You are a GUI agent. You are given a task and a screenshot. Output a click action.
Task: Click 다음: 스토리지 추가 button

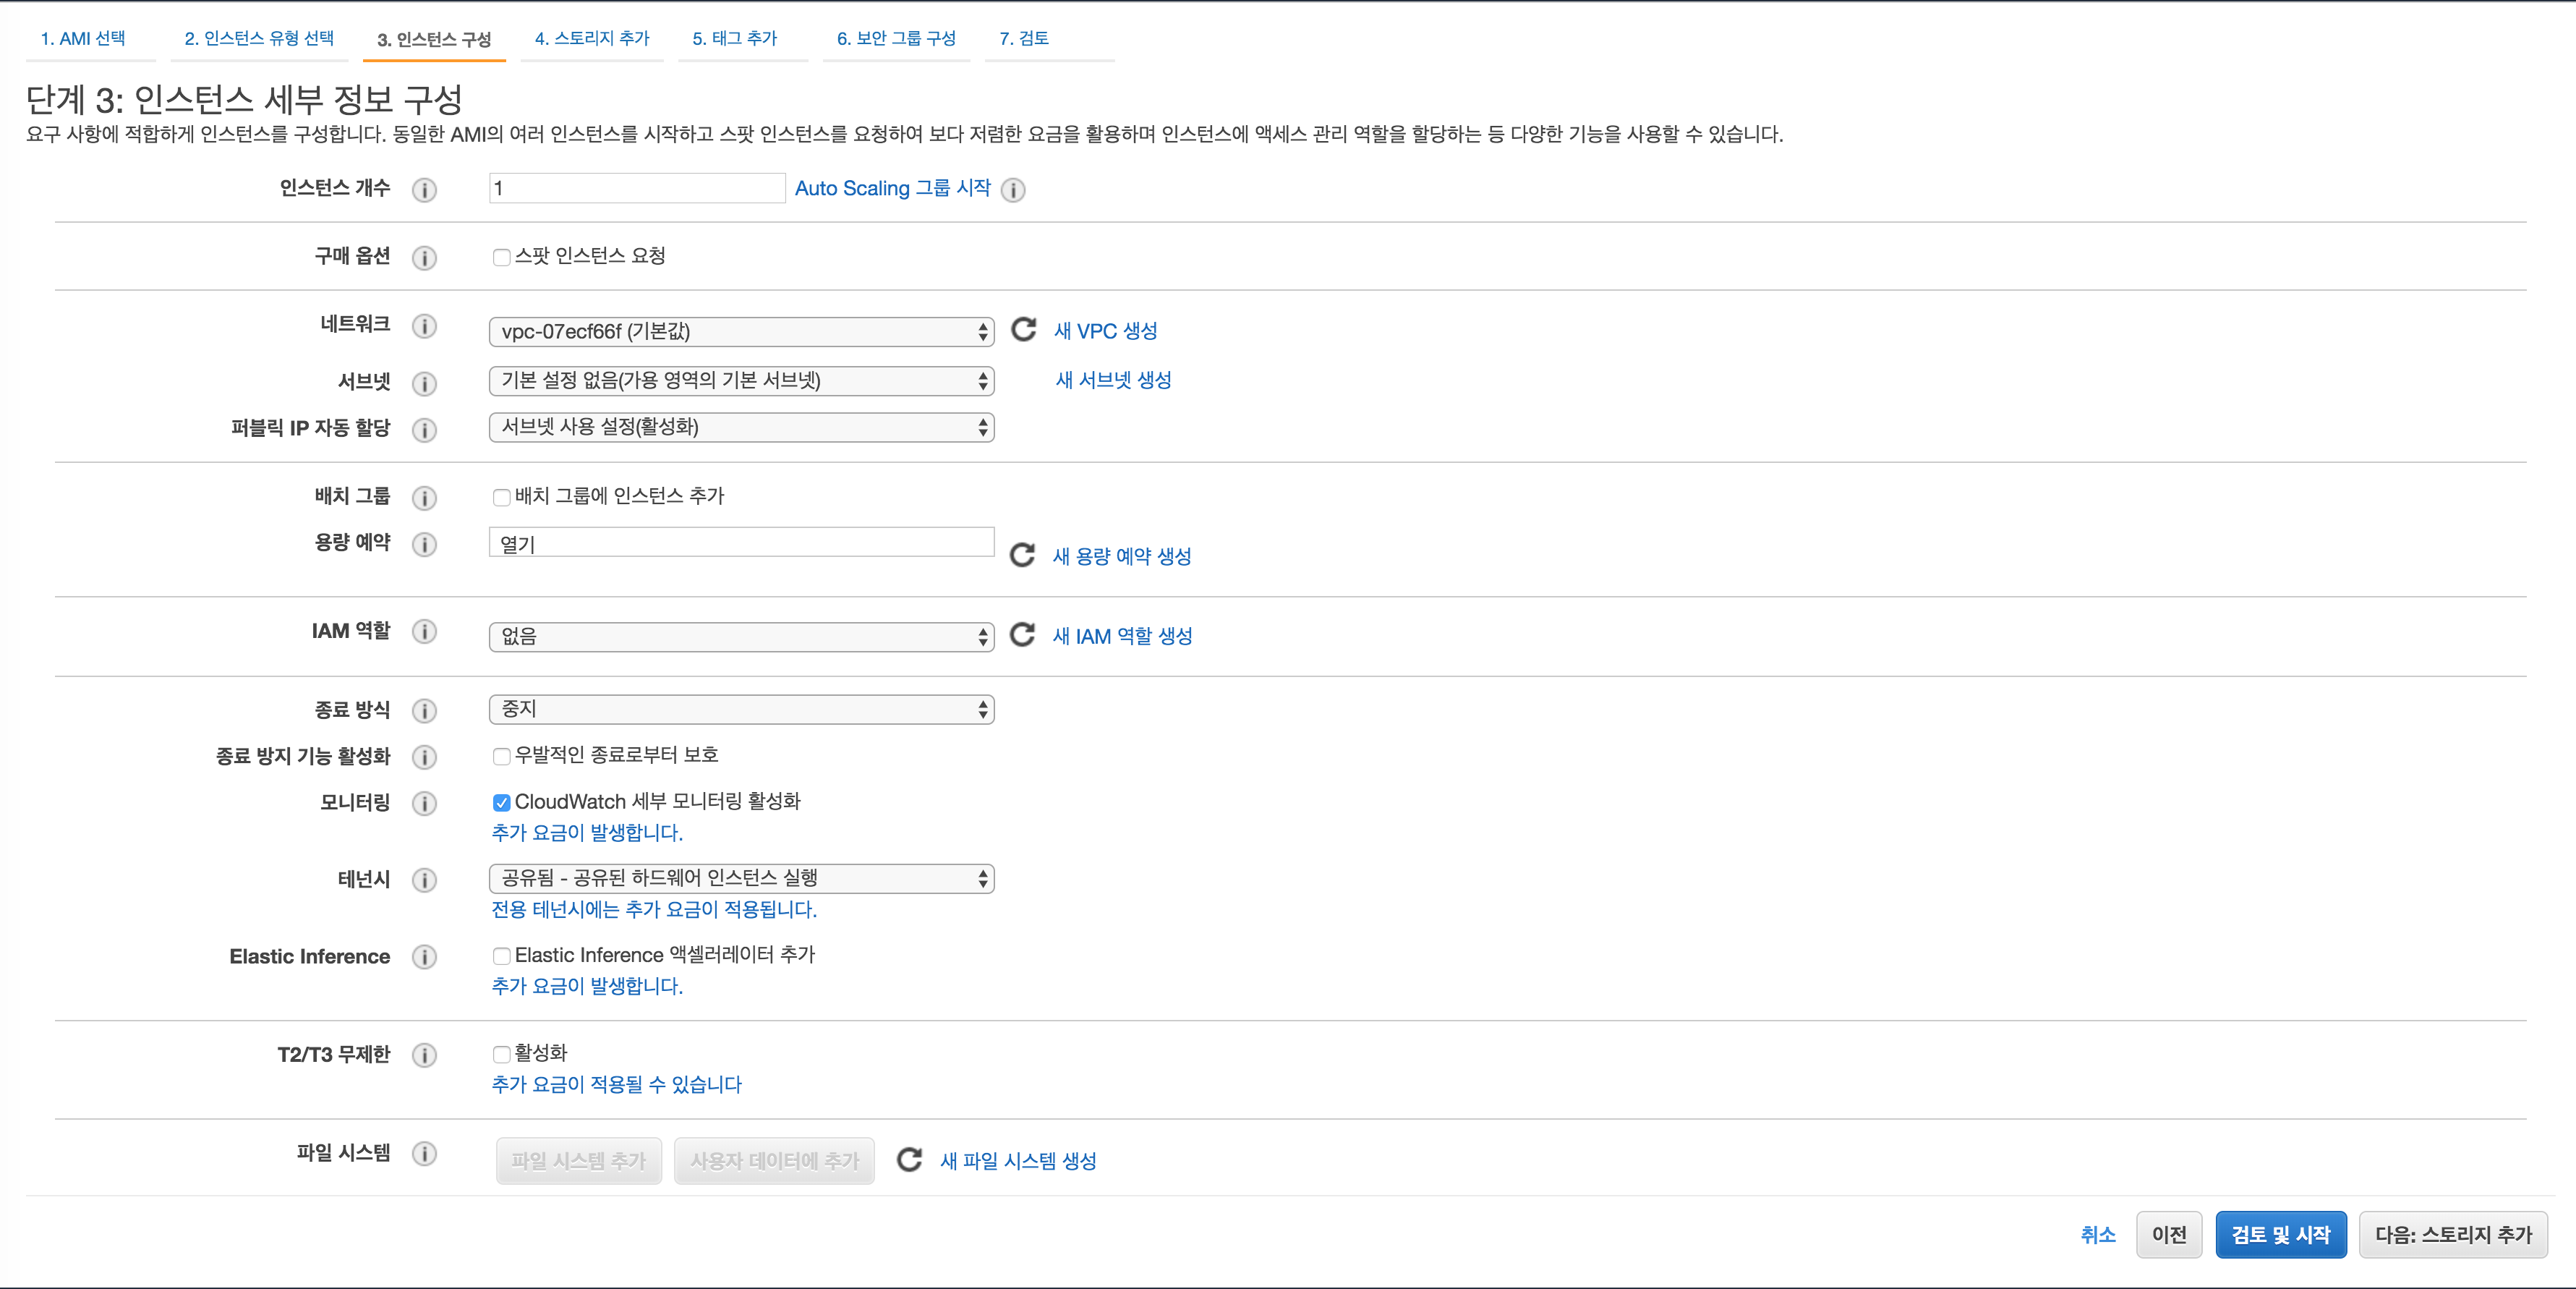click(x=2453, y=1235)
